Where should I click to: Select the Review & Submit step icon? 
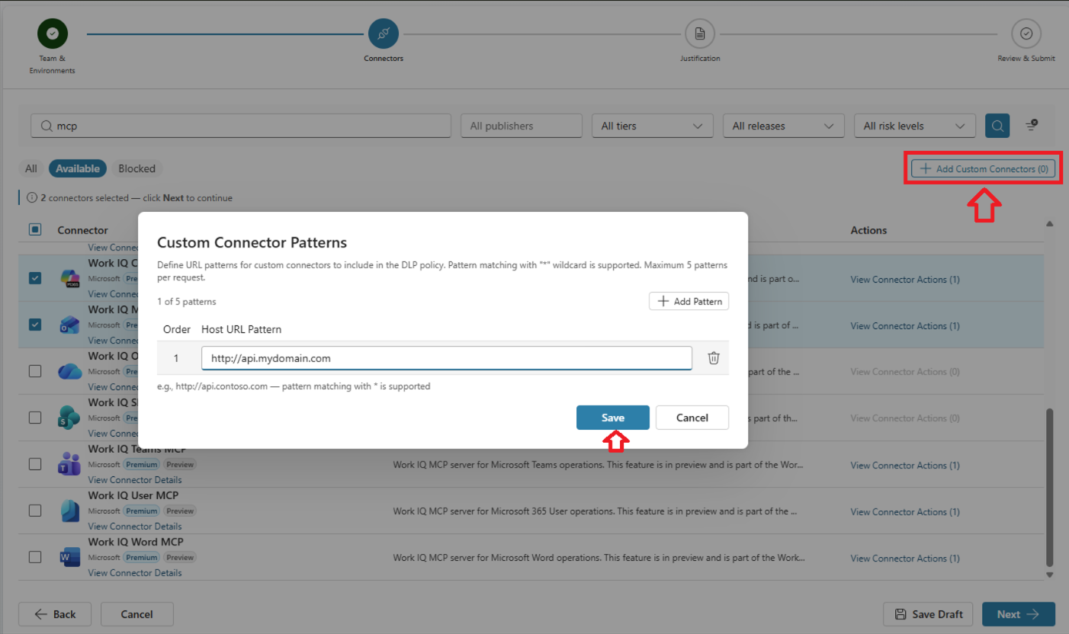(x=1026, y=34)
